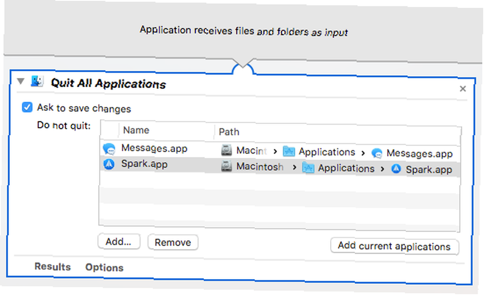Click the Add... button
The height and width of the screenshot is (295, 484).
(x=119, y=242)
